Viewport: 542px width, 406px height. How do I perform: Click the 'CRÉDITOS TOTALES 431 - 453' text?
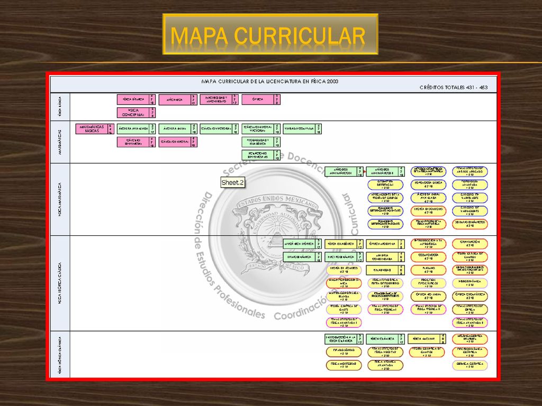[454, 87]
